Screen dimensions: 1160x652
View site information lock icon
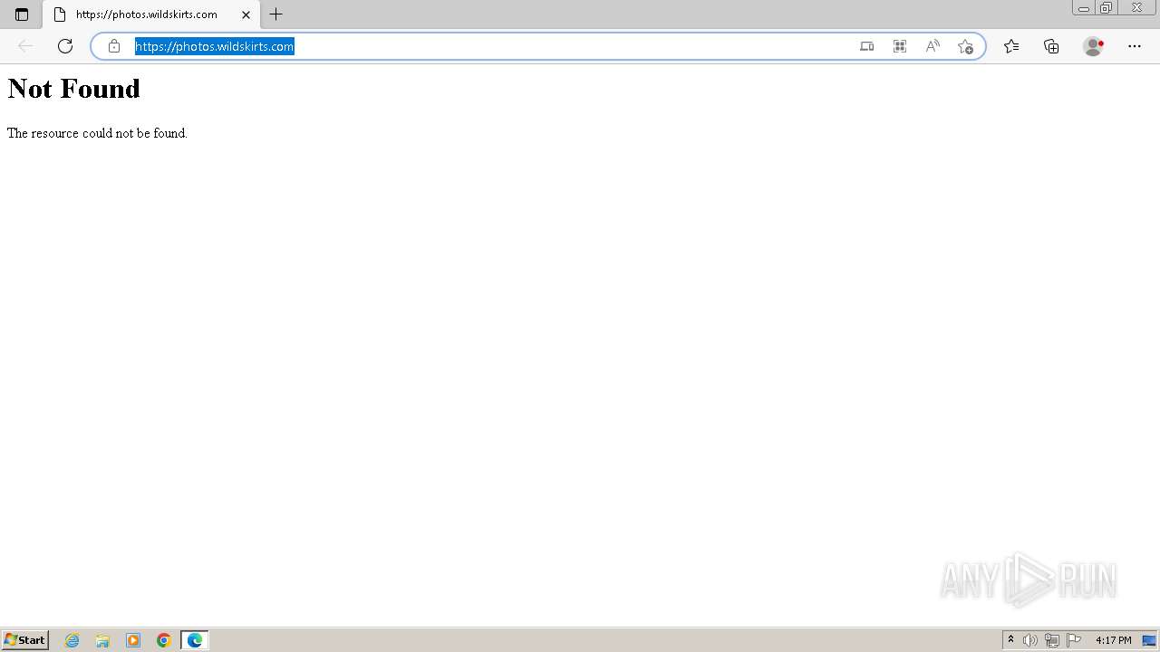click(114, 46)
